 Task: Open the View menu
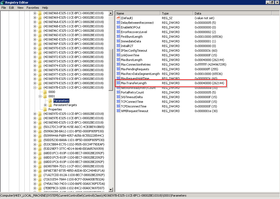(x=20, y=8)
